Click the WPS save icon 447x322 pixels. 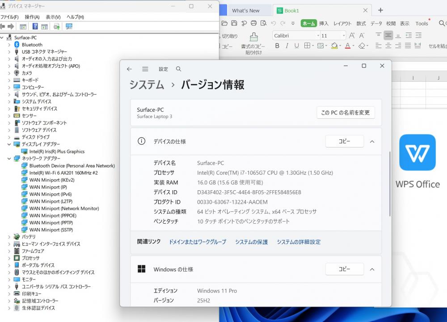(x=234, y=23)
